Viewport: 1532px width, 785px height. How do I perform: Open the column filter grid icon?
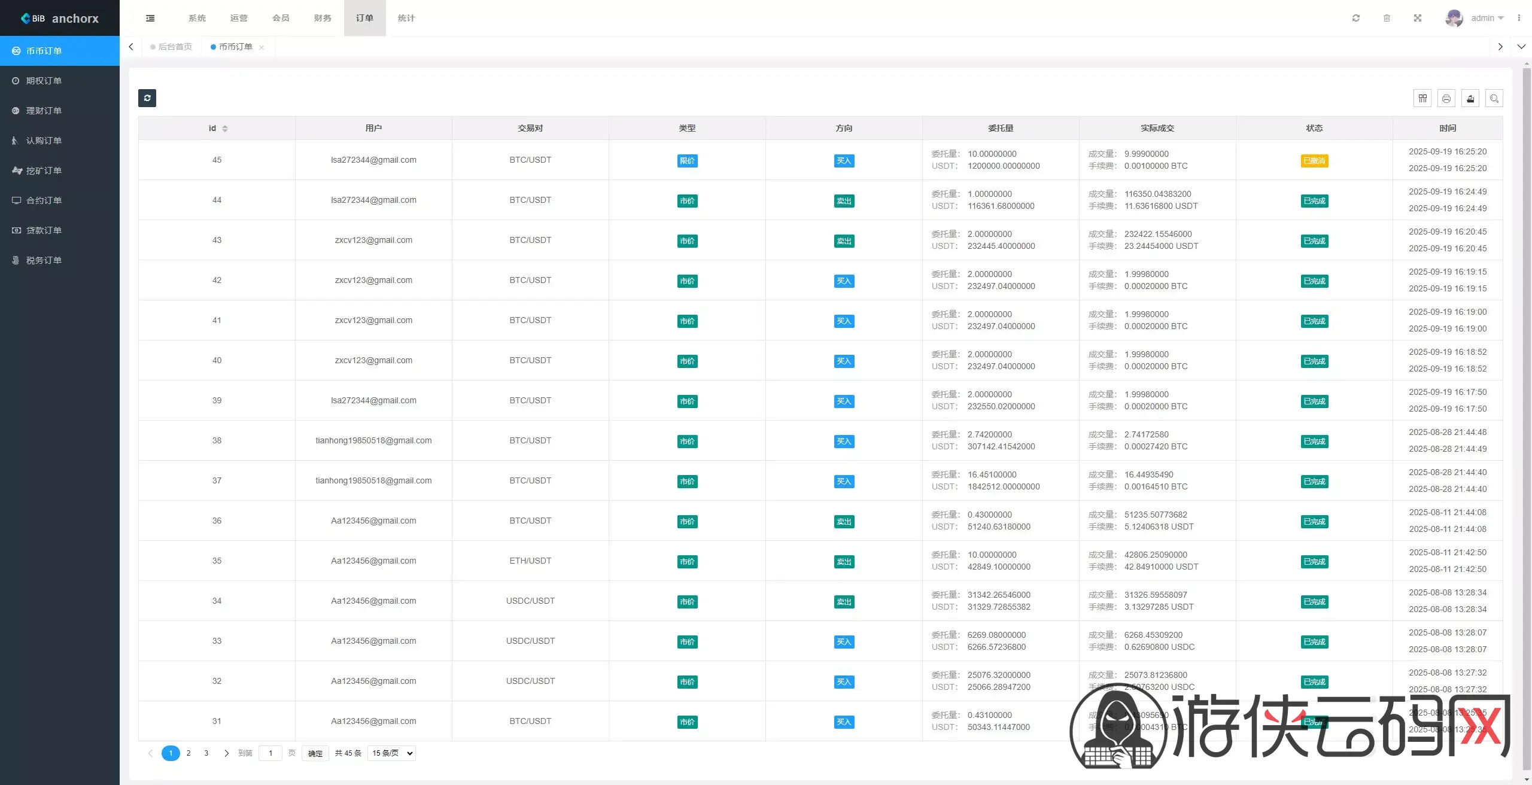click(x=1422, y=98)
